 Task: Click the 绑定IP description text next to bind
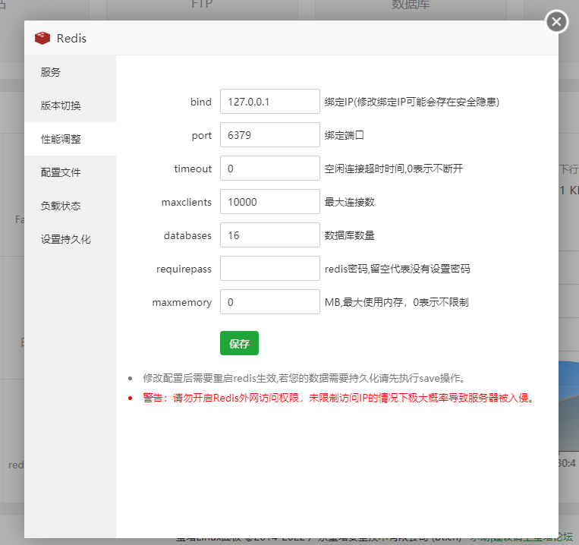pos(412,102)
